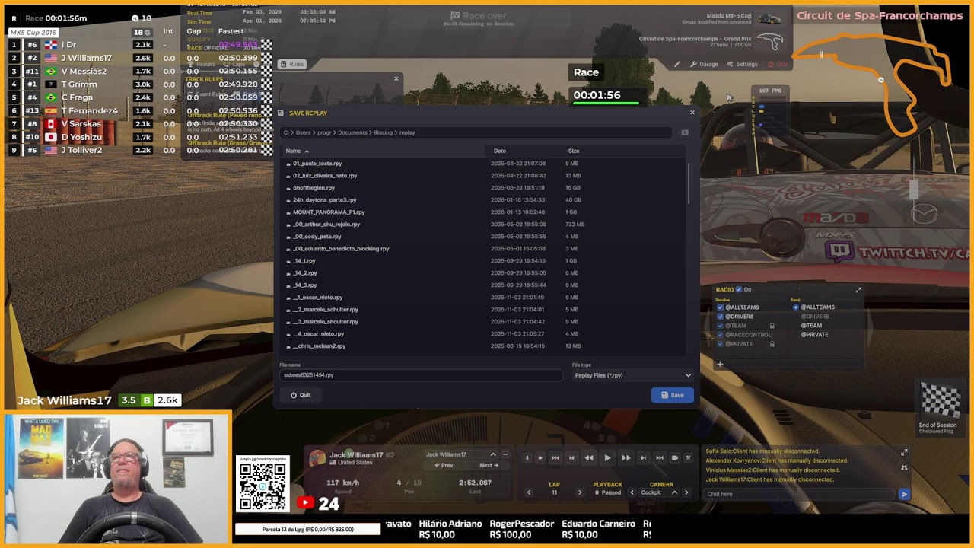Click the replay record marker icon

(x=527, y=457)
